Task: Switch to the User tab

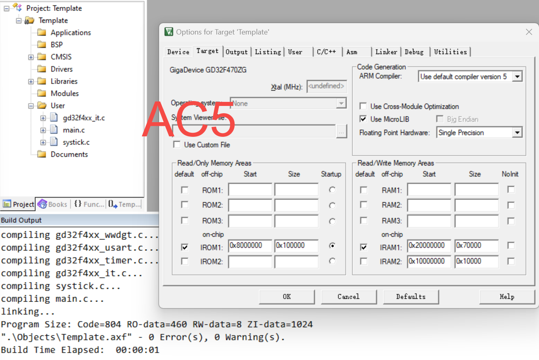Action: coord(295,52)
